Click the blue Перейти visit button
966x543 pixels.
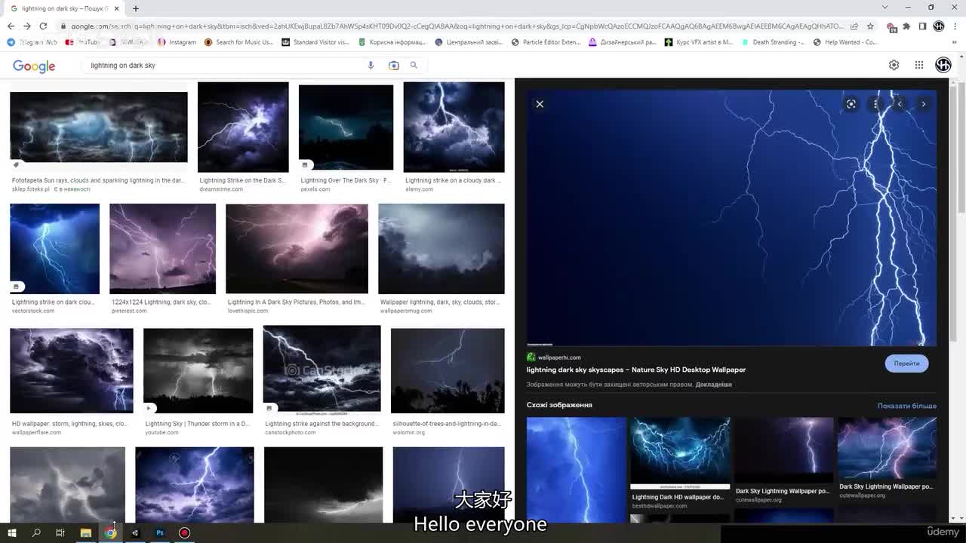(906, 364)
